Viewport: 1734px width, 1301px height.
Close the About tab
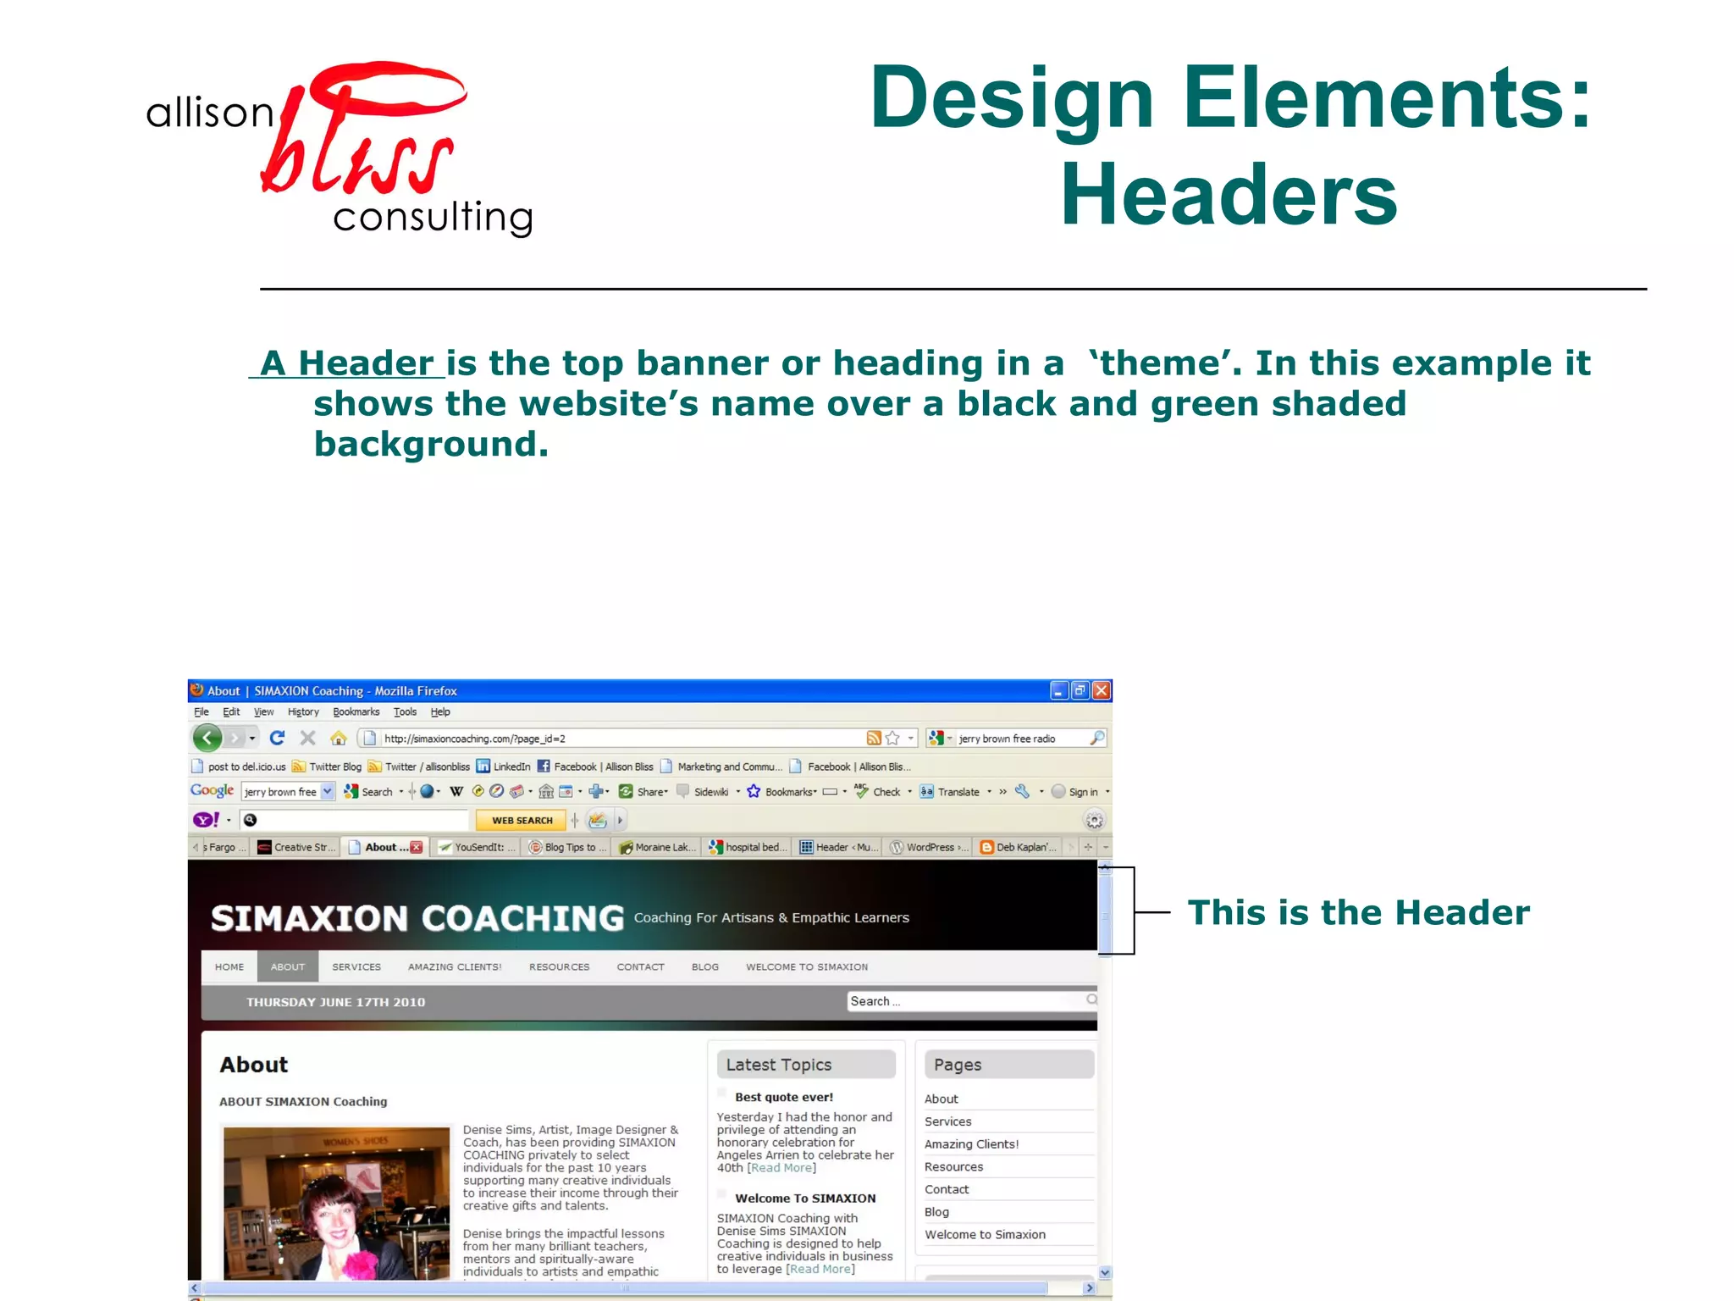(416, 847)
